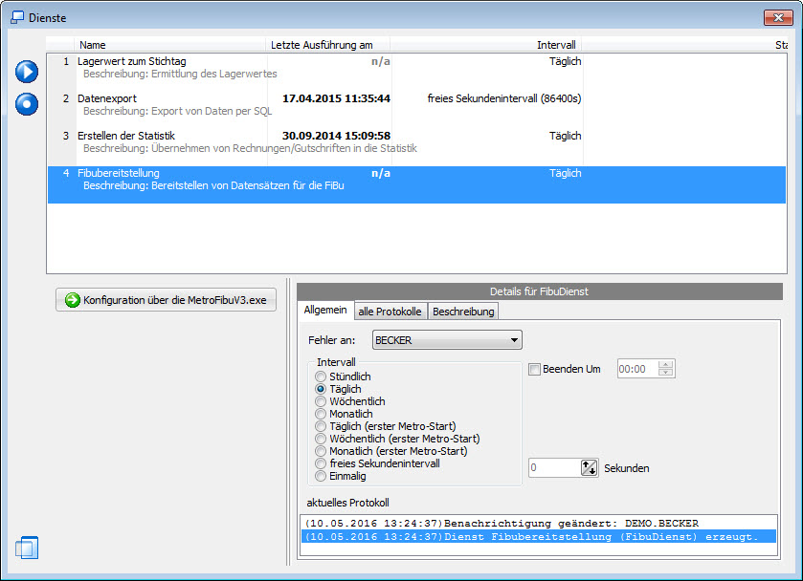The width and height of the screenshot is (803, 581).
Task: Click the Beenden Um time stepper arrows
Action: click(x=666, y=369)
